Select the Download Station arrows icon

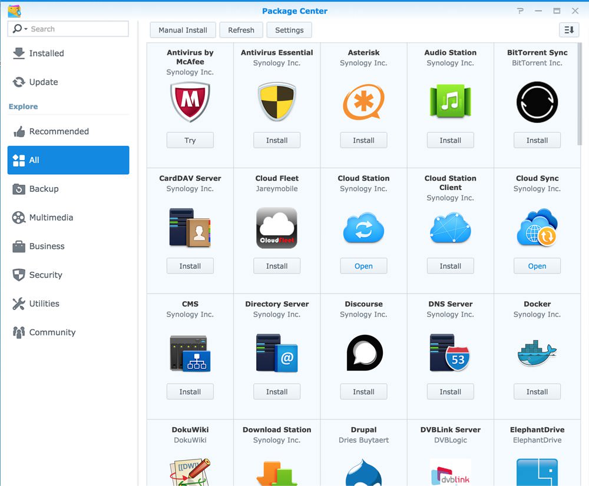click(277, 473)
